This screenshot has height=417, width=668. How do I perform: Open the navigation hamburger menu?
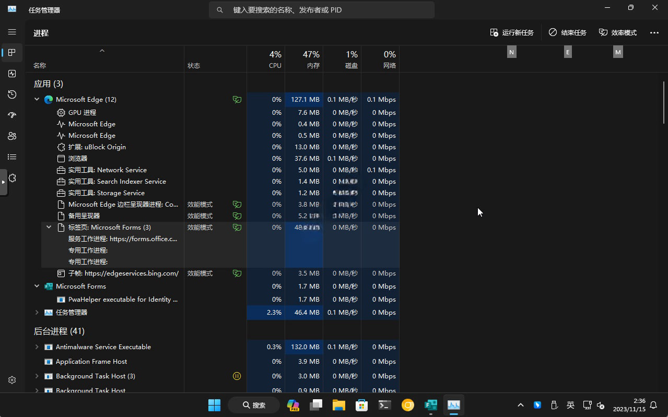pos(12,32)
